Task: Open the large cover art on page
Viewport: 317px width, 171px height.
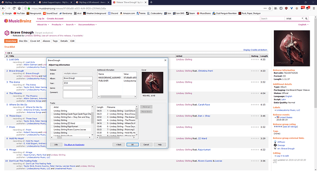Action: [x=292, y=48]
